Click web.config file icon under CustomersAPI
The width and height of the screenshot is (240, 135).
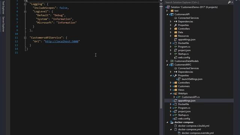click(175, 57)
